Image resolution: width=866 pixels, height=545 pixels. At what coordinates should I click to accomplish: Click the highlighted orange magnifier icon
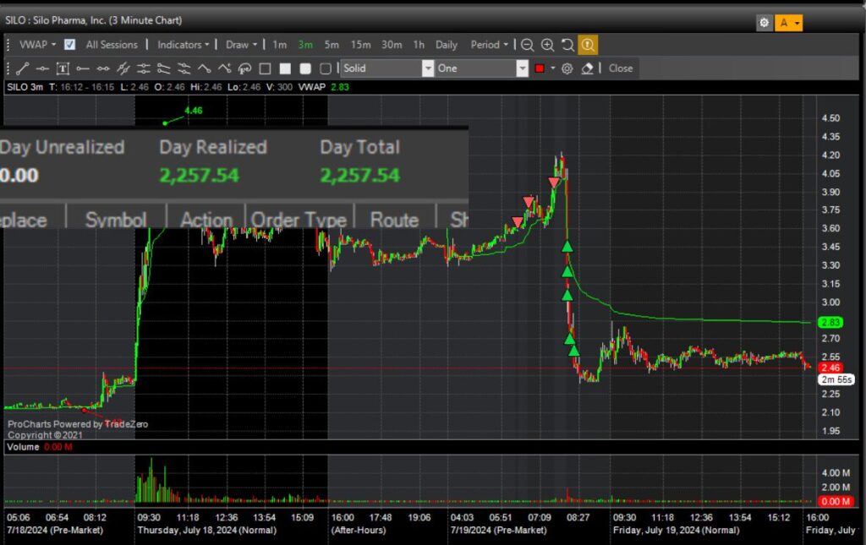coord(588,45)
